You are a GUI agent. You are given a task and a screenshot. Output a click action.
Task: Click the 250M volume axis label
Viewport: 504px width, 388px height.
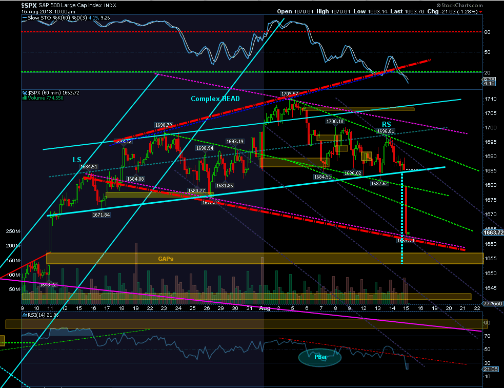pos(13,231)
